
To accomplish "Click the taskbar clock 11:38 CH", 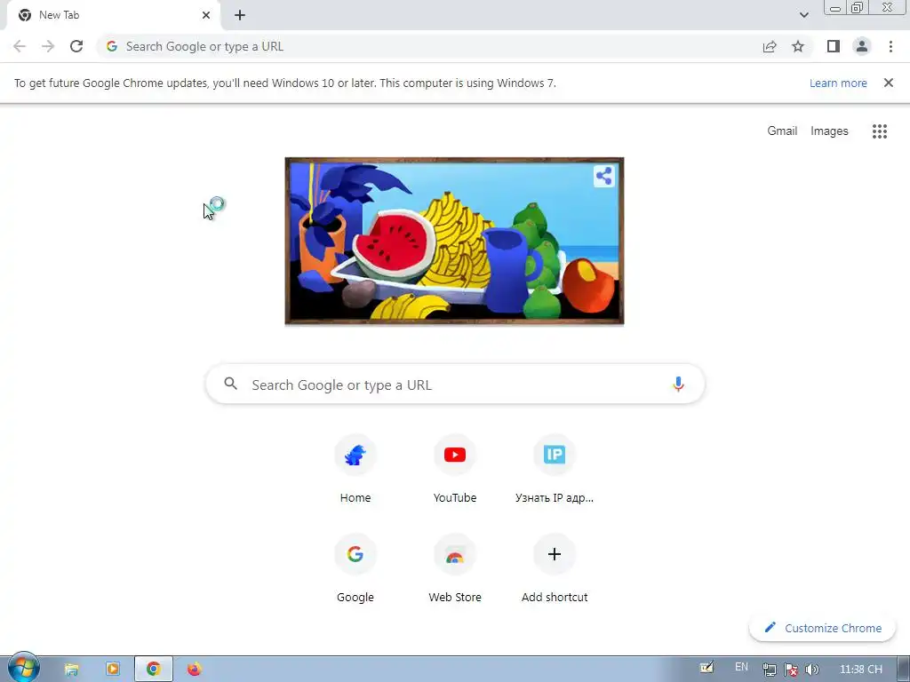I will pyautogui.click(x=860, y=670).
